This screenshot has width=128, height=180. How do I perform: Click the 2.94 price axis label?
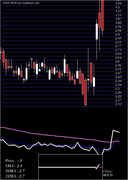tap(118, 31)
